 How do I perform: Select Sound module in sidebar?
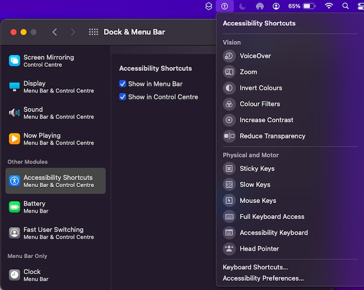pyautogui.click(x=56, y=113)
